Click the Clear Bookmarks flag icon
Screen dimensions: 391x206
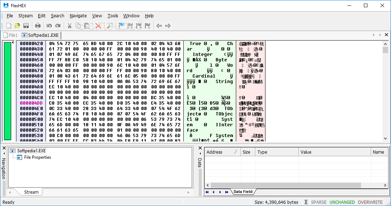[x=148, y=25]
